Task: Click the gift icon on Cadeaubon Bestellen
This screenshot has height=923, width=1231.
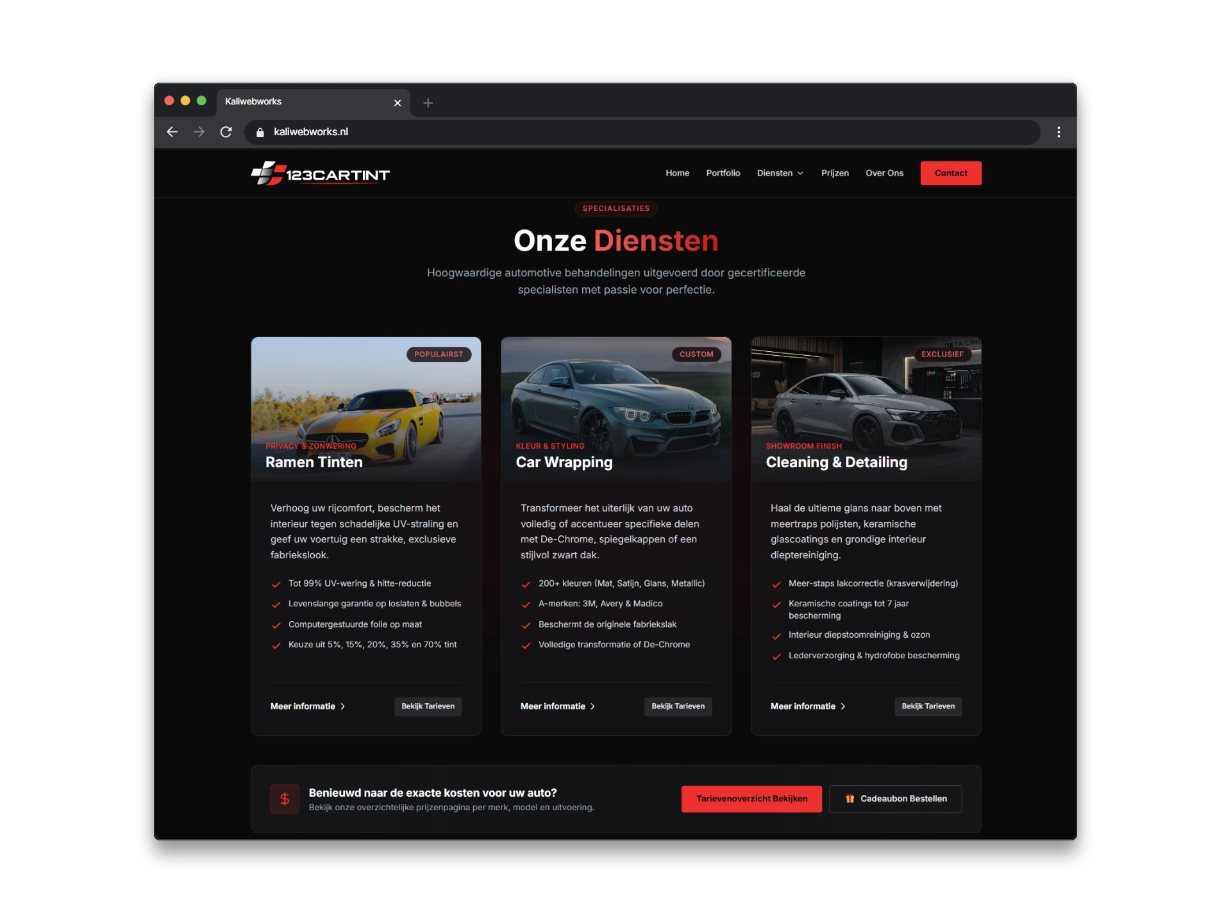Action: point(850,799)
